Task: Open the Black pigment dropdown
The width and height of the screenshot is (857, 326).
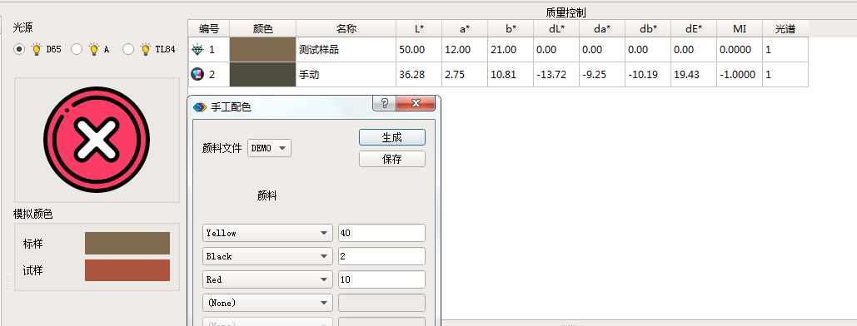Action: (267, 256)
